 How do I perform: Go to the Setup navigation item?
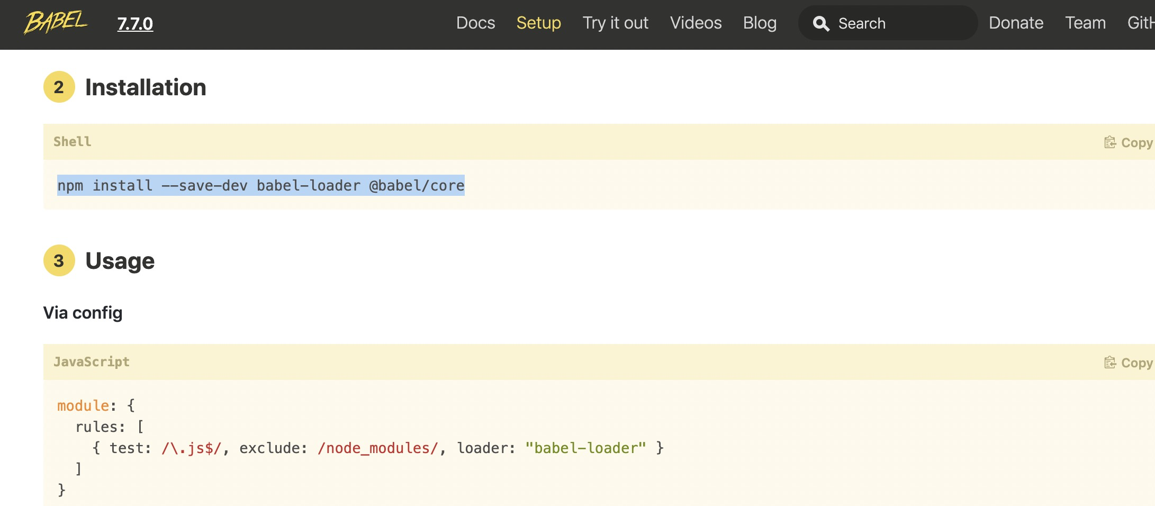click(x=538, y=23)
